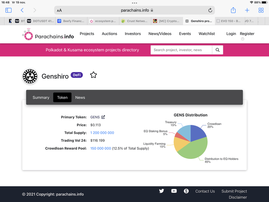This screenshot has width=269, height=202.
Task: Open the Investors page
Action: click(x=133, y=34)
